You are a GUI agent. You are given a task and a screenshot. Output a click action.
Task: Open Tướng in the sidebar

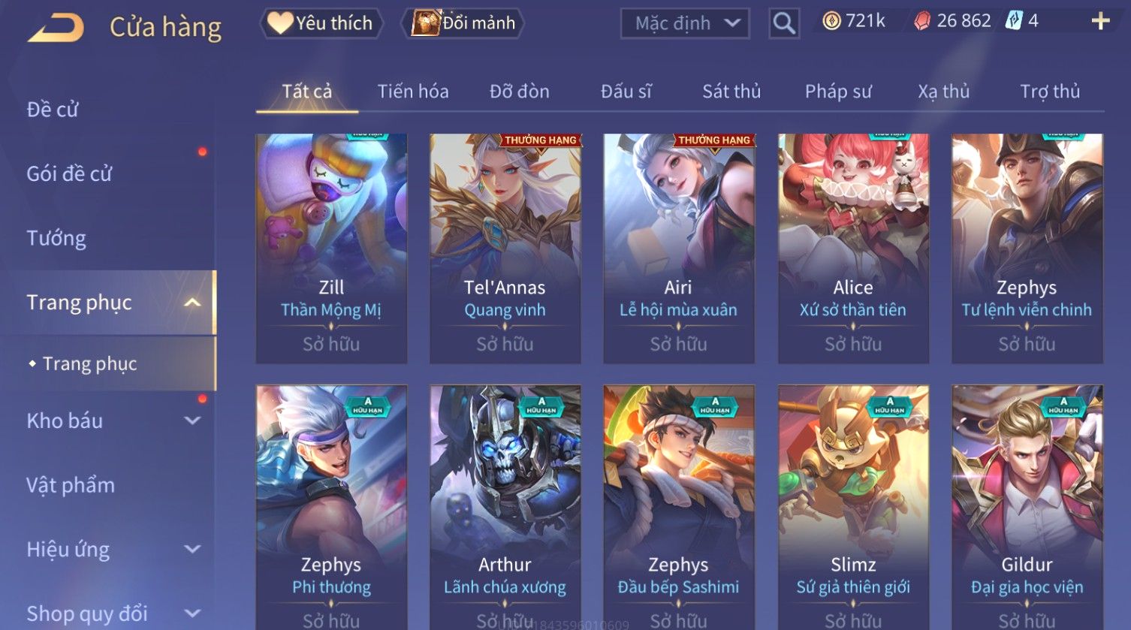click(x=56, y=239)
